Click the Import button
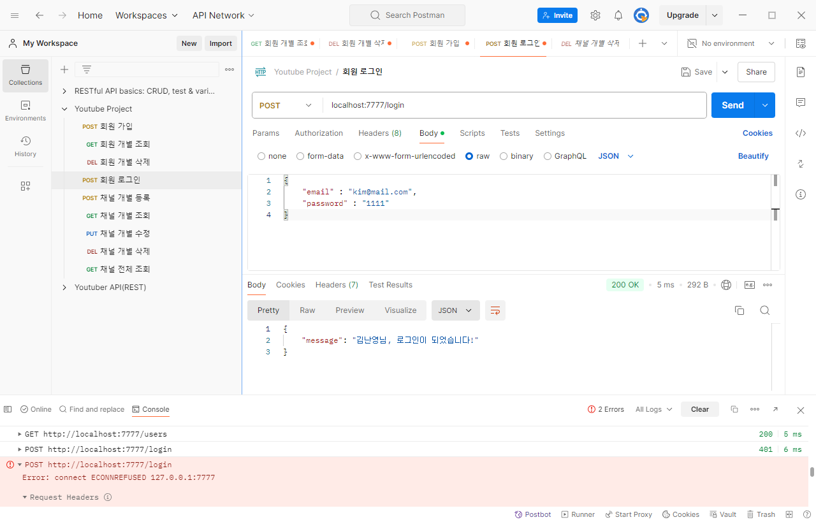Image resolution: width=816 pixels, height=522 pixels. 221,43
